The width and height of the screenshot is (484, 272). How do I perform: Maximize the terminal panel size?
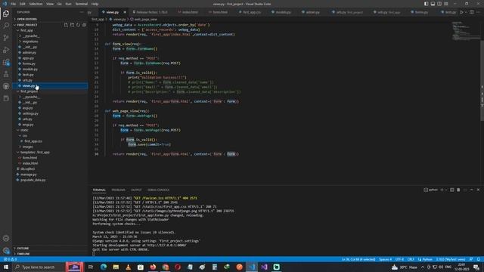pos(471,190)
